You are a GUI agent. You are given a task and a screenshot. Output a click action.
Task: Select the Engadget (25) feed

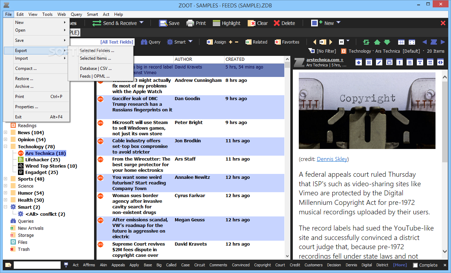coord(42,172)
